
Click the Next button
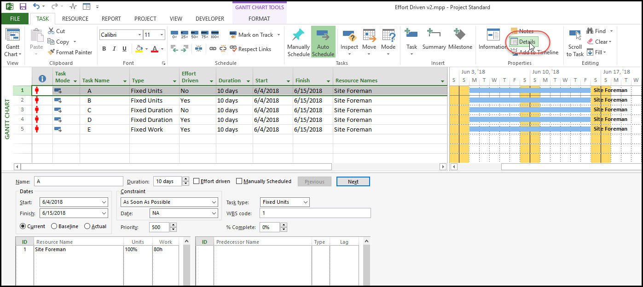click(353, 182)
